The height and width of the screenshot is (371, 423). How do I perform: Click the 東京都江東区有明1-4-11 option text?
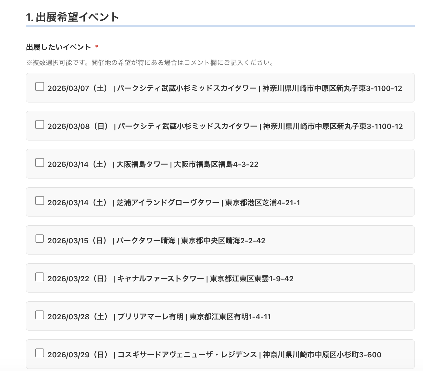[230, 317]
